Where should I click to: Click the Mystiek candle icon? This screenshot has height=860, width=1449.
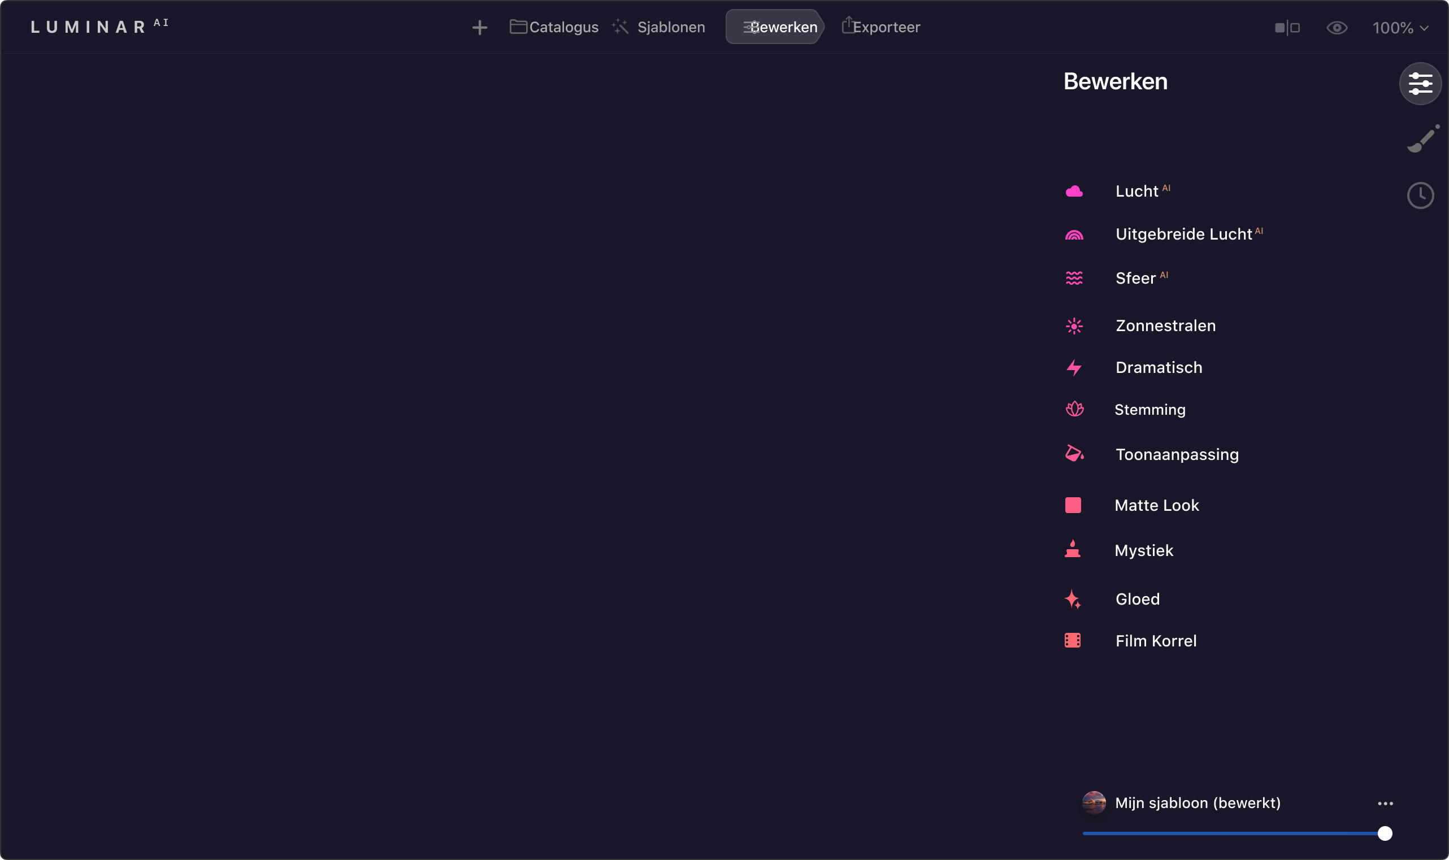click(x=1073, y=549)
